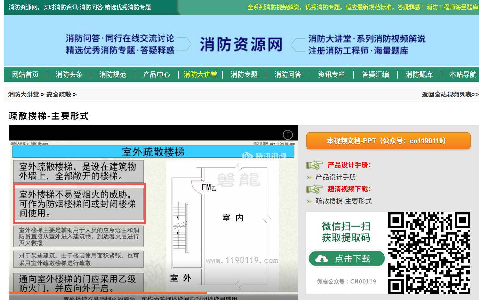Click the 微信扫一扫 获取提取码 text
The height and width of the screenshot is (300, 479).
(346, 232)
